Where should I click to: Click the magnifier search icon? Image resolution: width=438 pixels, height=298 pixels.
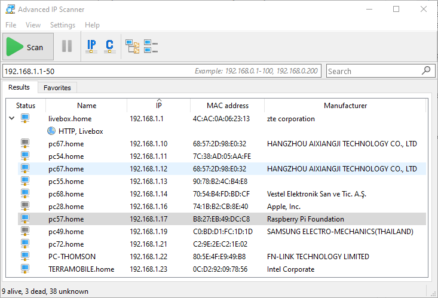pyautogui.click(x=426, y=70)
